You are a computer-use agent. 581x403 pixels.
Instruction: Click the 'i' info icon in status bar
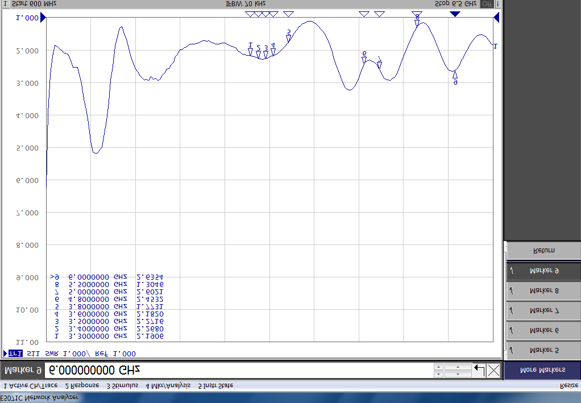(x=498, y=3)
